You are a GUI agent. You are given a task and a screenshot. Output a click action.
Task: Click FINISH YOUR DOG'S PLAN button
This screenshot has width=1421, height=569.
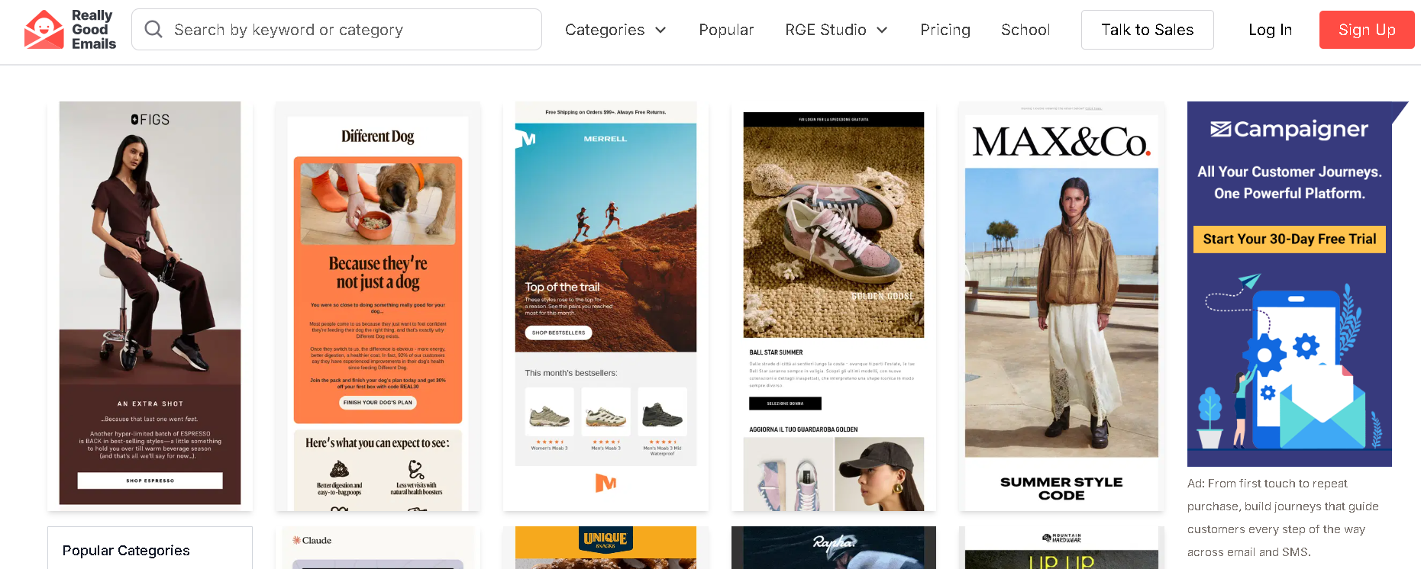coord(377,402)
